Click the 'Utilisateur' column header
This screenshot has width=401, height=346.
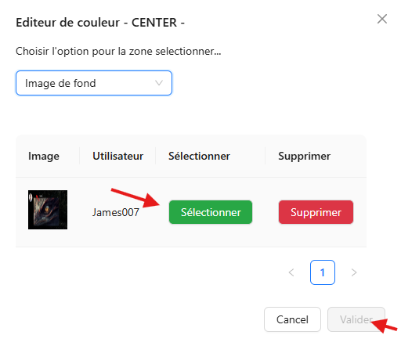117,156
